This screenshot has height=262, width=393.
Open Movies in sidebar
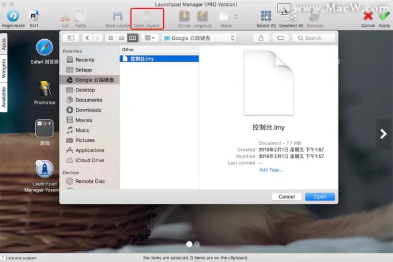[89, 120]
